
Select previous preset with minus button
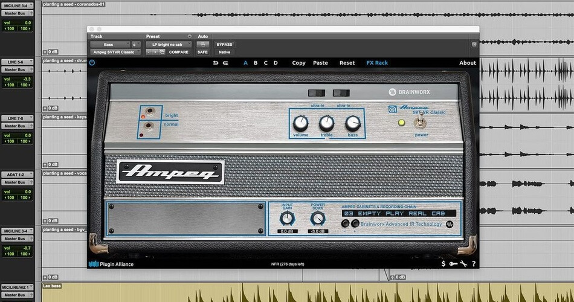click(149, 53)
